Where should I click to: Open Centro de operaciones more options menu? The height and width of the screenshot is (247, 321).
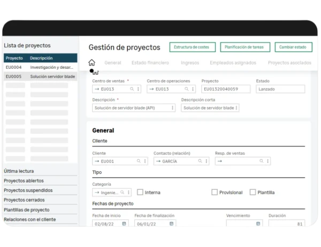point(193,89)
